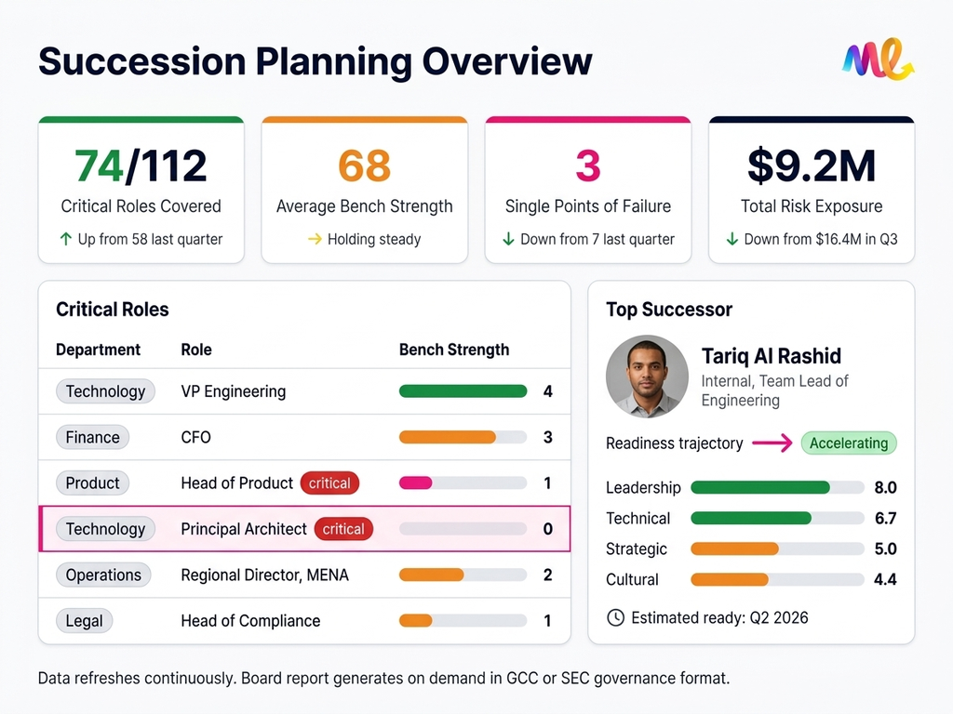953x714 pixels.
Task: Open the Total Risk Exposure card
Action: coord(811,190)
